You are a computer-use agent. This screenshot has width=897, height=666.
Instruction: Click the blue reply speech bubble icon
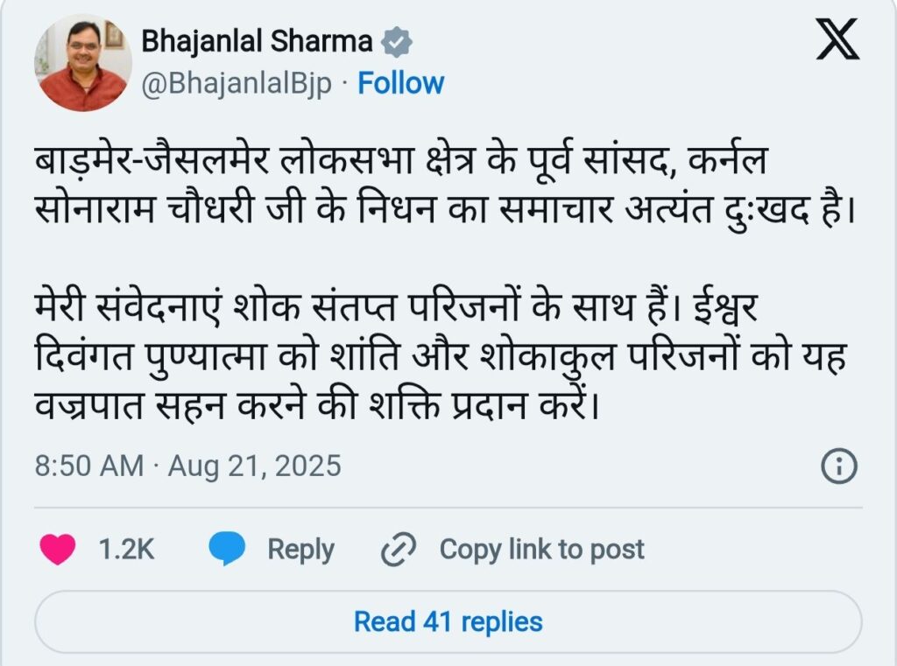(227, 549)
